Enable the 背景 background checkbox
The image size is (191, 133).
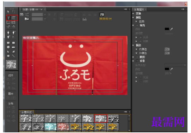coord(137,61)
